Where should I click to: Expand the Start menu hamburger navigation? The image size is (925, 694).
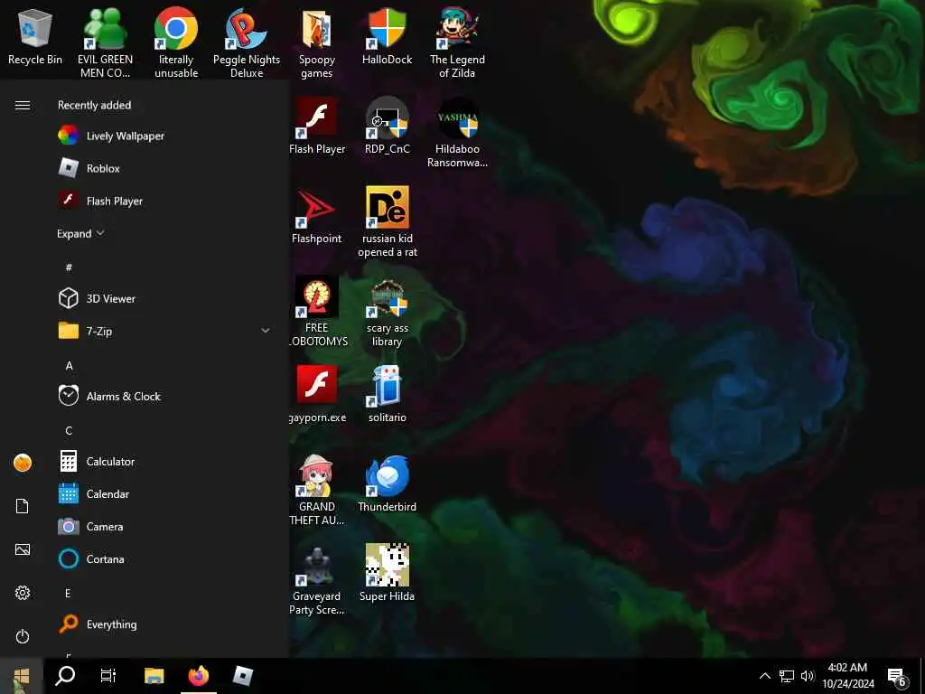23,105
